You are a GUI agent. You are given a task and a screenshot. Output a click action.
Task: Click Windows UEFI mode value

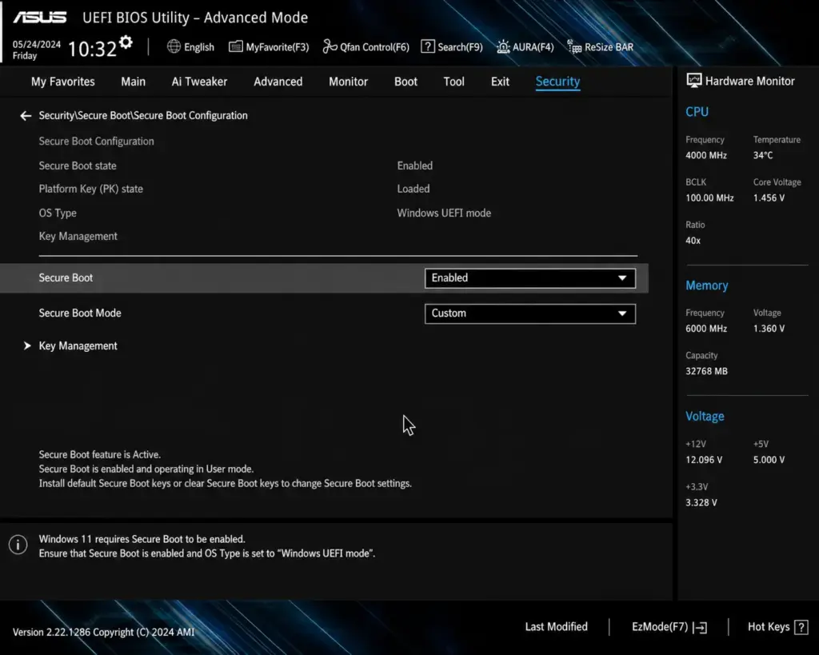pos(444,213)
